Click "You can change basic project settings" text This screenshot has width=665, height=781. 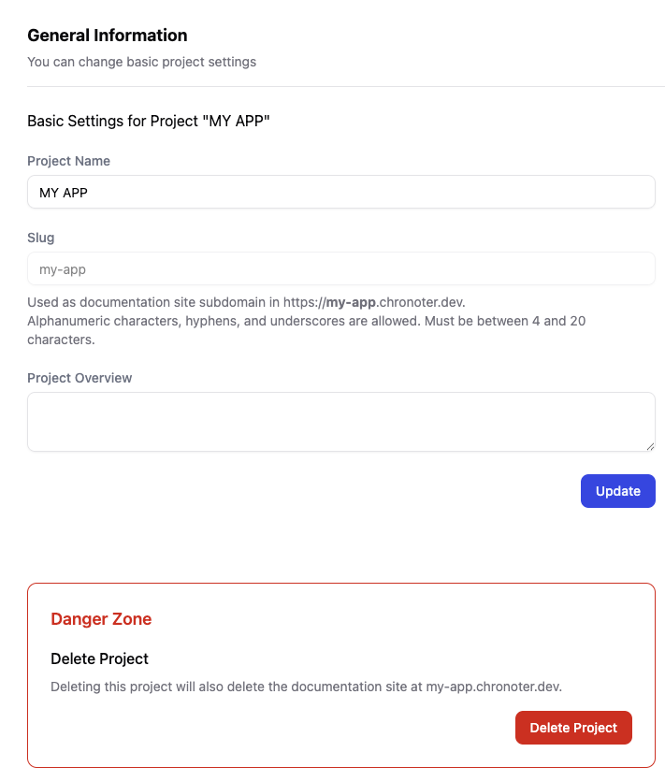141,62
